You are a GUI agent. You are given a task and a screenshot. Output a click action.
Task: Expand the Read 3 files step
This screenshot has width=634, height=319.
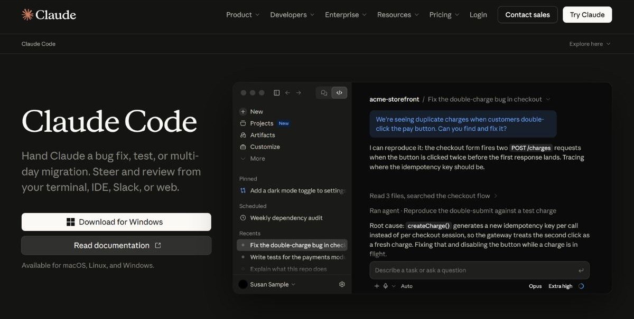pos(434,196)
